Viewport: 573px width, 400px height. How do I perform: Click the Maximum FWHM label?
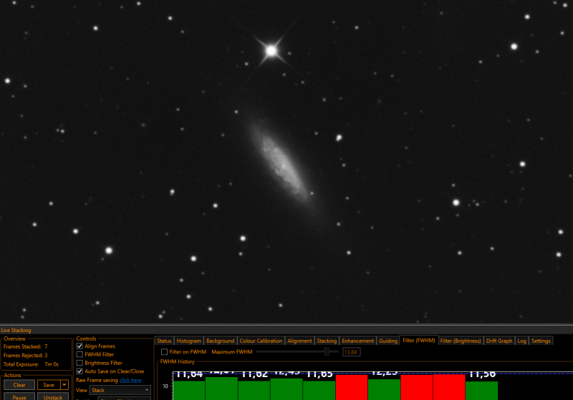click(232, 352)
